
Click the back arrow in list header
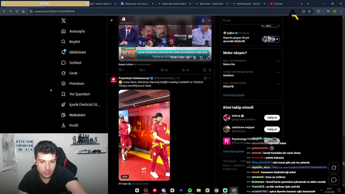click(112, 20)
